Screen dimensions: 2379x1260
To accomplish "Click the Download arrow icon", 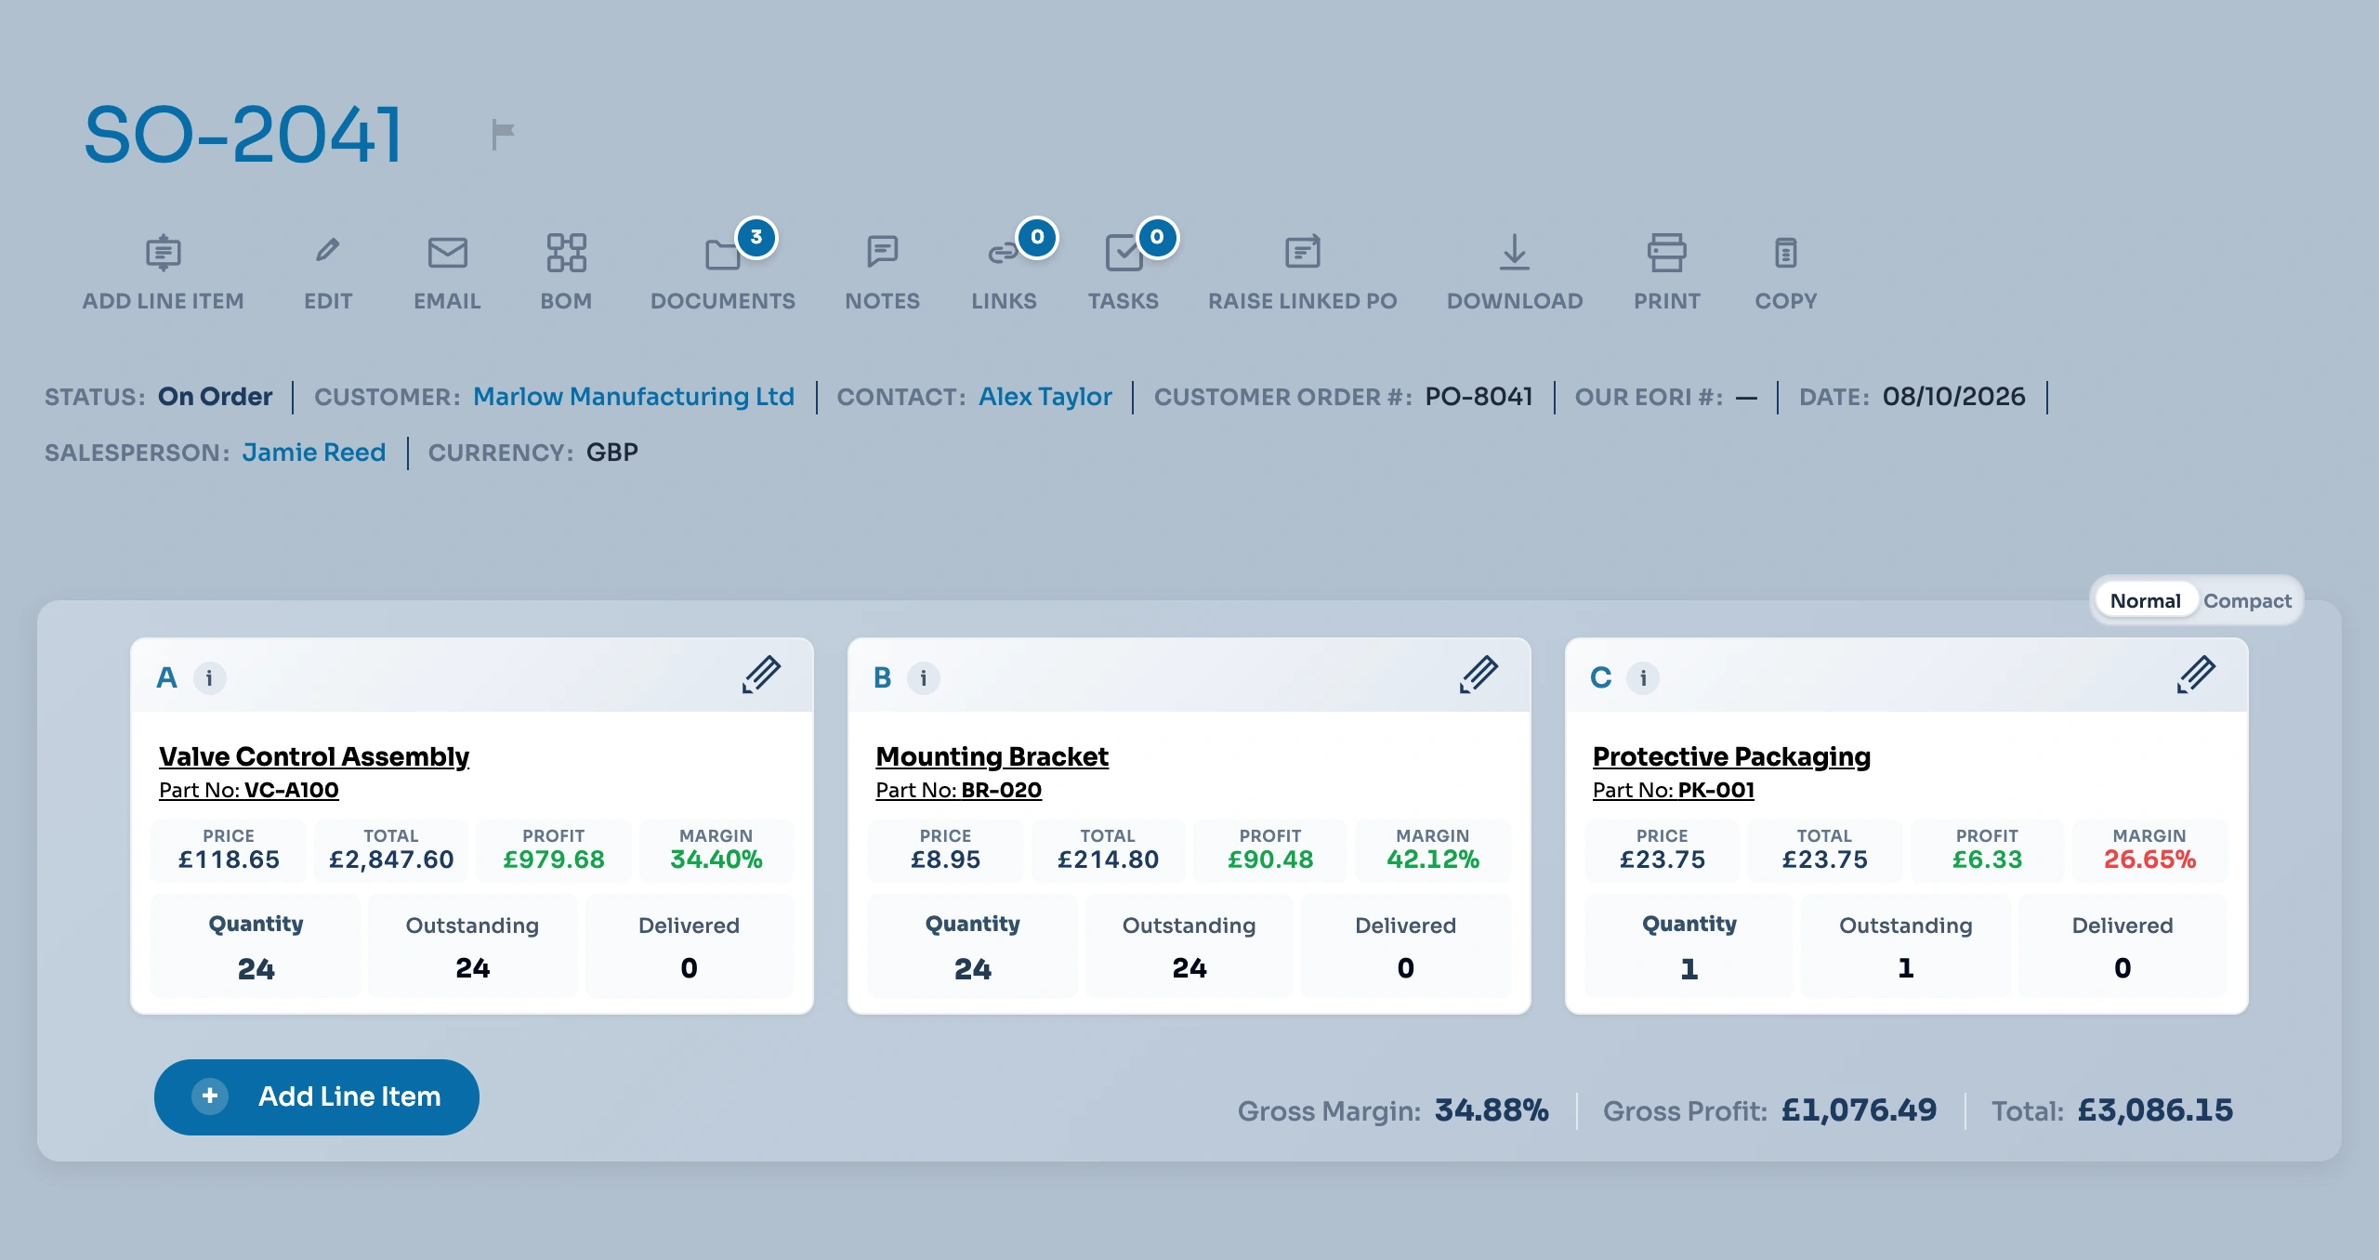I will pos(1515,253).
